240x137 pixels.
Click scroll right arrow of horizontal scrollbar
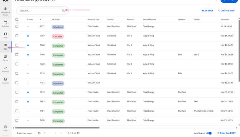(x=236, y=128)
